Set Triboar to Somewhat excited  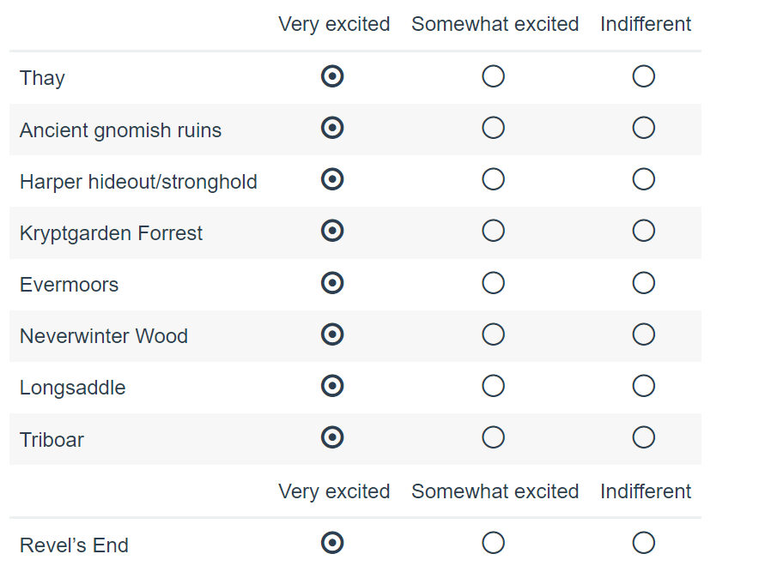[x=493, y=437]
